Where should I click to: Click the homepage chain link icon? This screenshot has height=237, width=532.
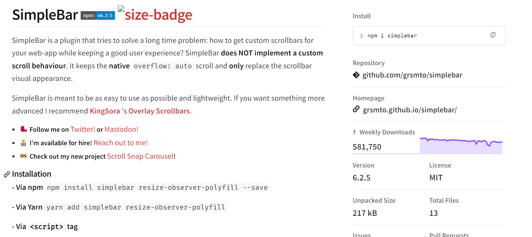356,109
